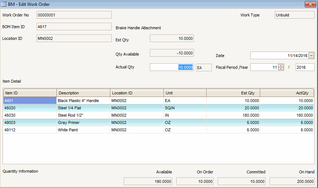Click the Est Qty field
The height and width of the screenshot is (188, 318).
click(x=172, y=38)
